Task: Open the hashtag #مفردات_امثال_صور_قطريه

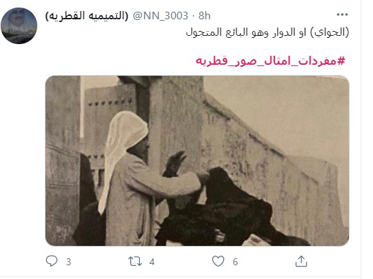Action: point(270,61)
